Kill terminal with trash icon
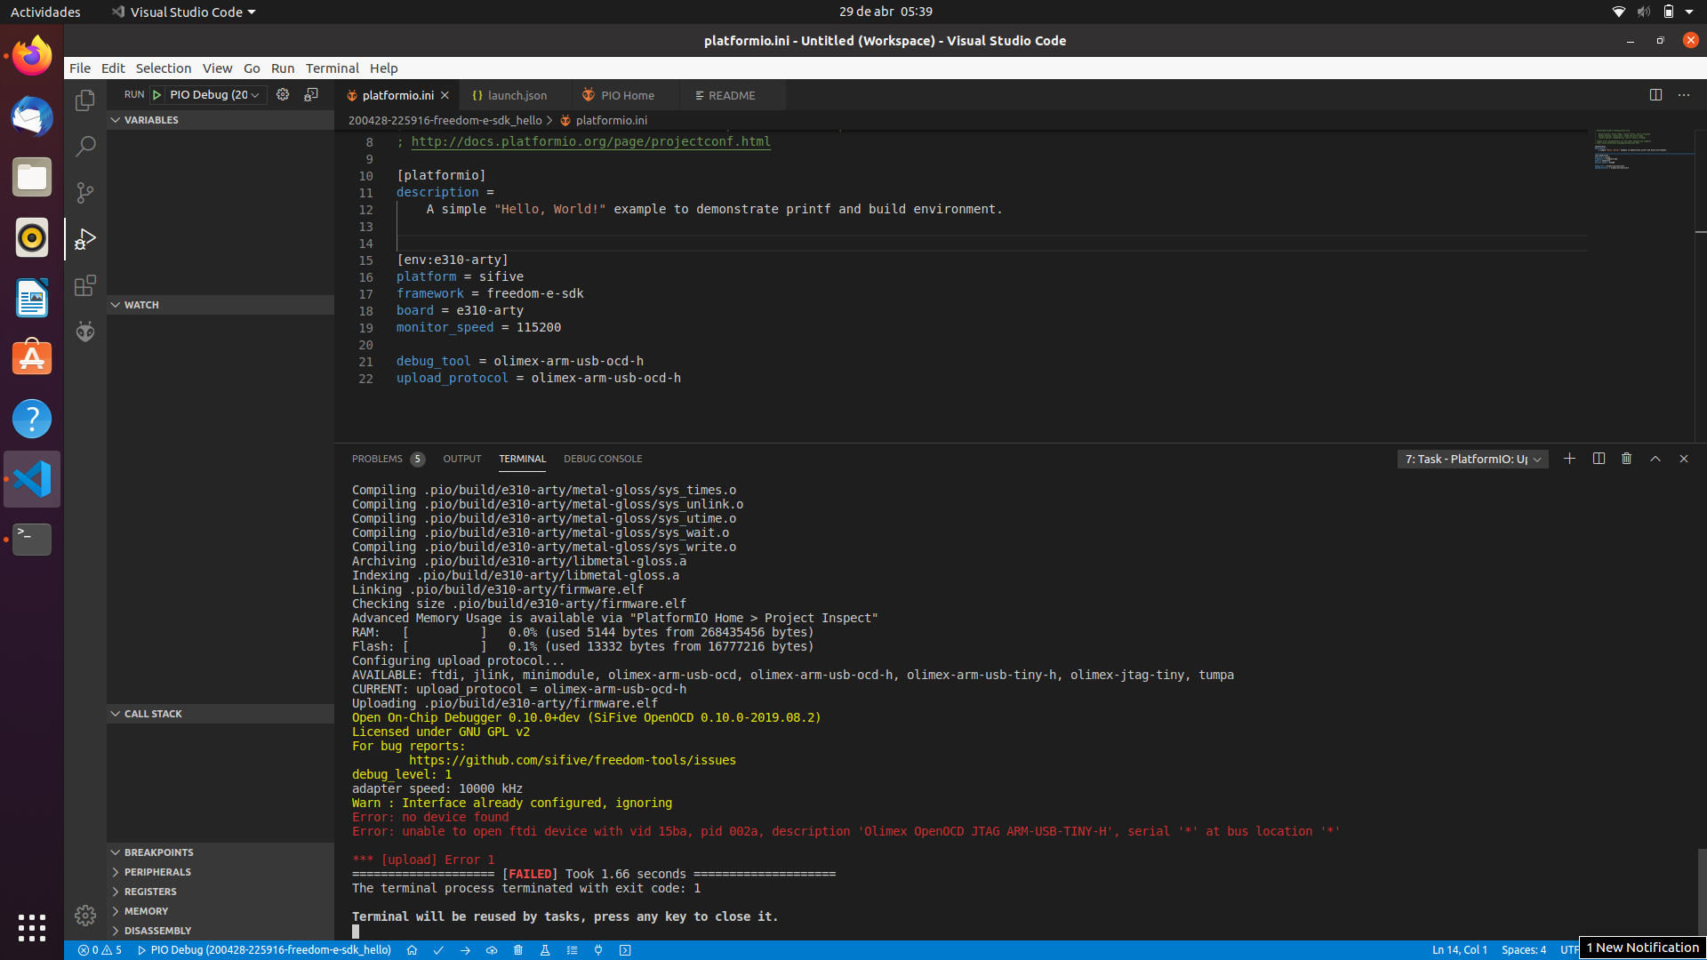This screenshot has height=960, width=1707. 1626,459
